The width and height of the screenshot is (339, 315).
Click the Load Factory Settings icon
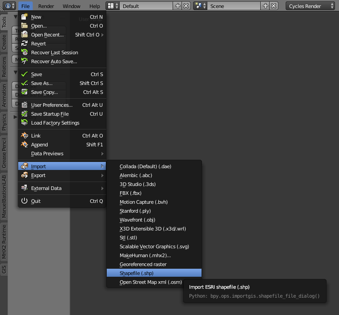click(24, 123)
